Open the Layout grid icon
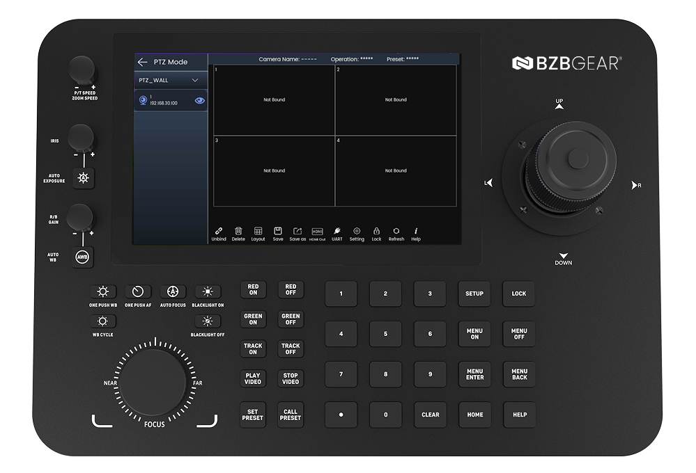 click(258, 231)
